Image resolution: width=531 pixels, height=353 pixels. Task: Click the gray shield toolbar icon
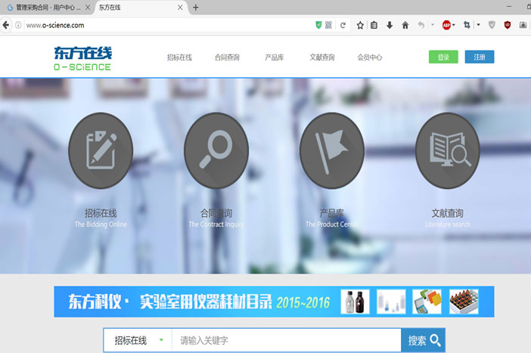[492, 25]
